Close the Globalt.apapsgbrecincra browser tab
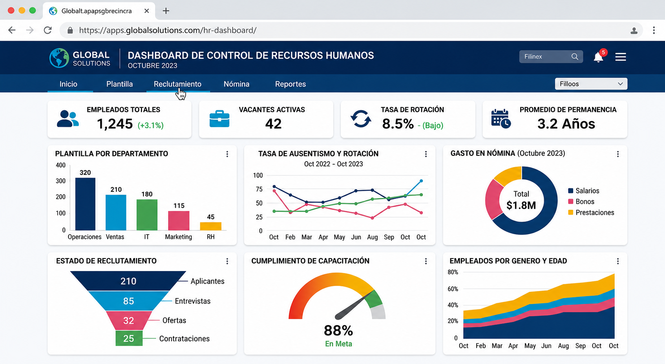This screenshot has height=364, width=665. point(146,11)
